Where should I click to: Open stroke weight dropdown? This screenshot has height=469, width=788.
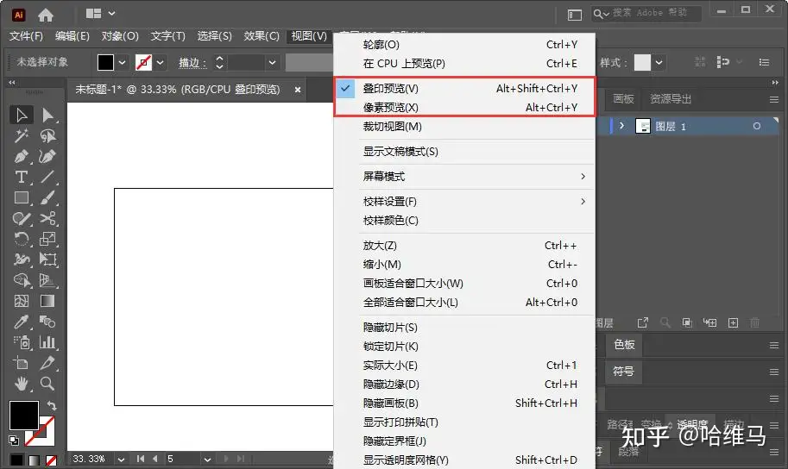point(272,63)
